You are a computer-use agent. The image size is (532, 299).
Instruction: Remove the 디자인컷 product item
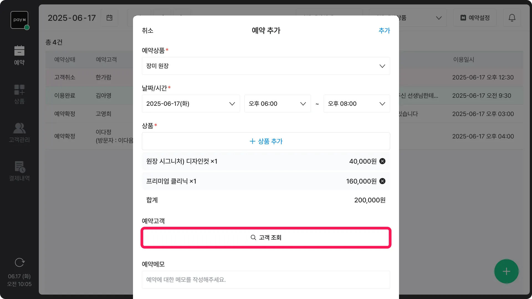click(382, 161)
